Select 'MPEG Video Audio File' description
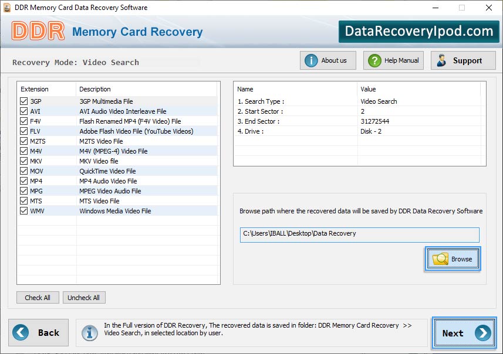503x354 pixels. (x=110, y=190)
